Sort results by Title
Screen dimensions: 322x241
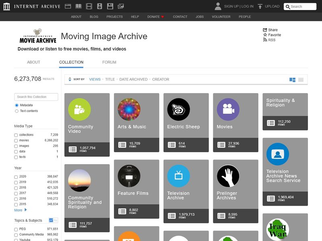click(109, 79)
